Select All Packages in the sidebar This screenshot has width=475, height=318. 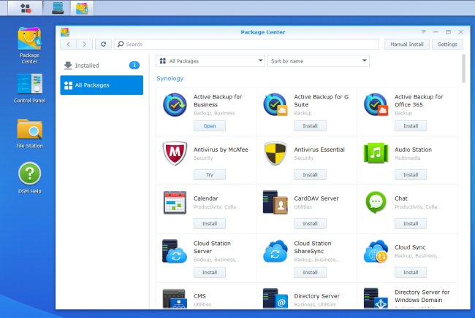(x=102, y=85)
